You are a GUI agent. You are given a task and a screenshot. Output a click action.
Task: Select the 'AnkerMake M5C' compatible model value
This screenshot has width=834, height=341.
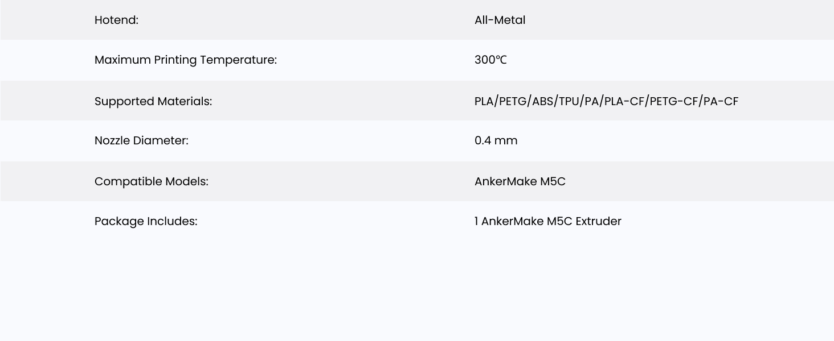point(520,182)
